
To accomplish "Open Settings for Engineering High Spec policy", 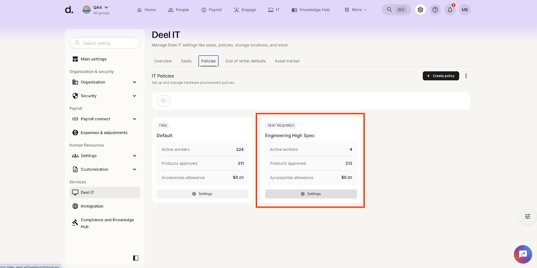I will (x=311, y=194).
